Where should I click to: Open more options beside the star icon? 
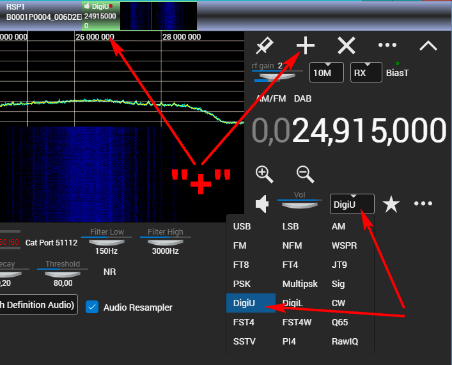(423, 204)
